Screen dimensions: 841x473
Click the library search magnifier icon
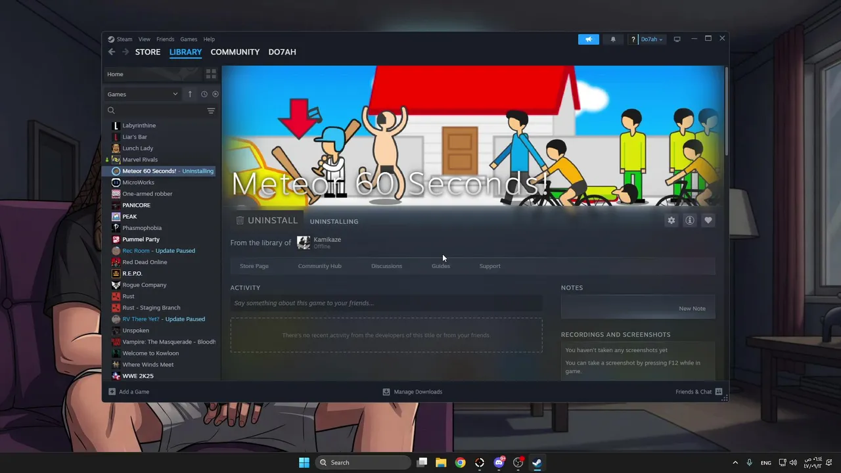[111, 110]
